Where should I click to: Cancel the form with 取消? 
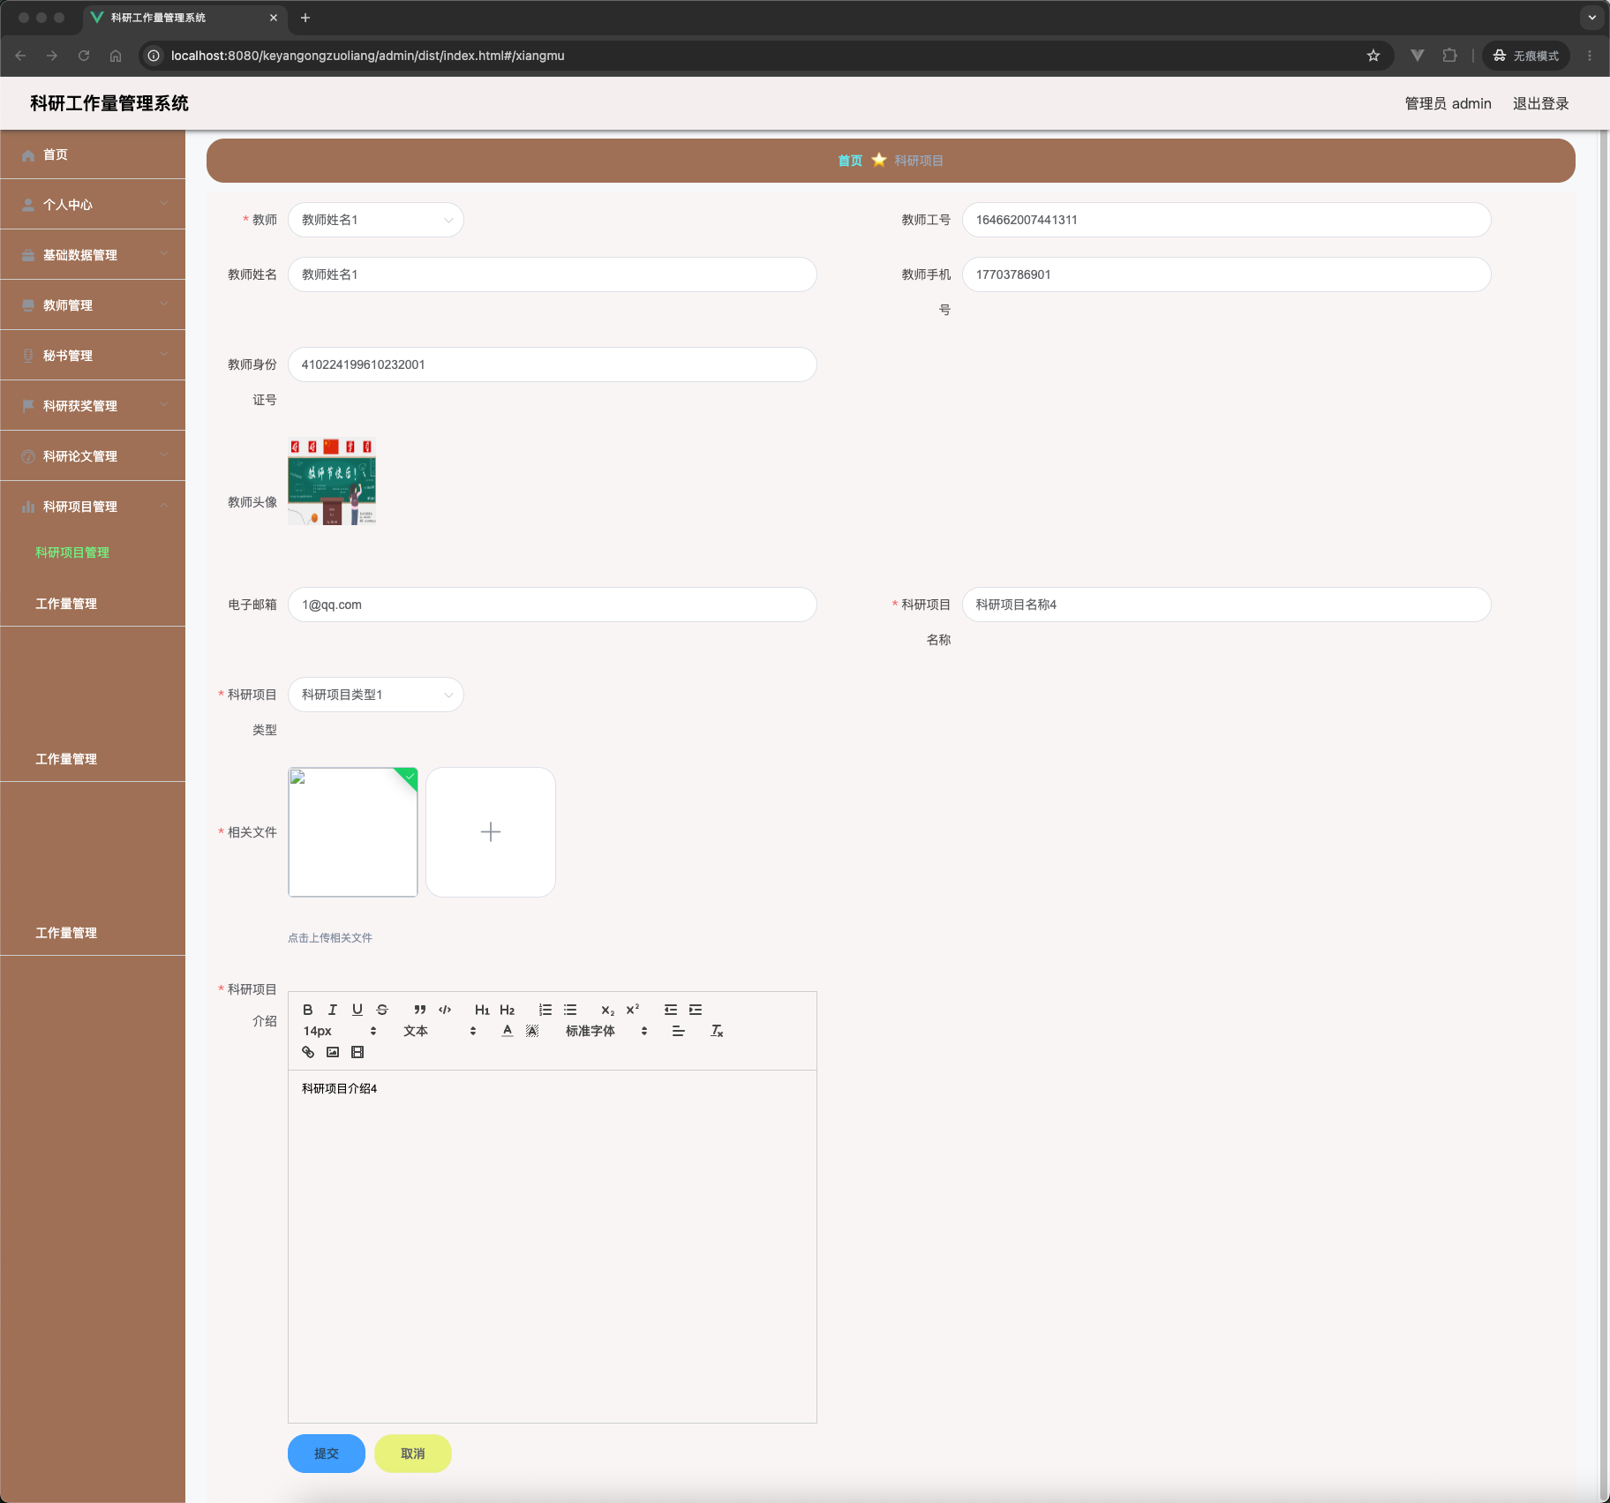pyautogui.click(x=413, y=1454)
